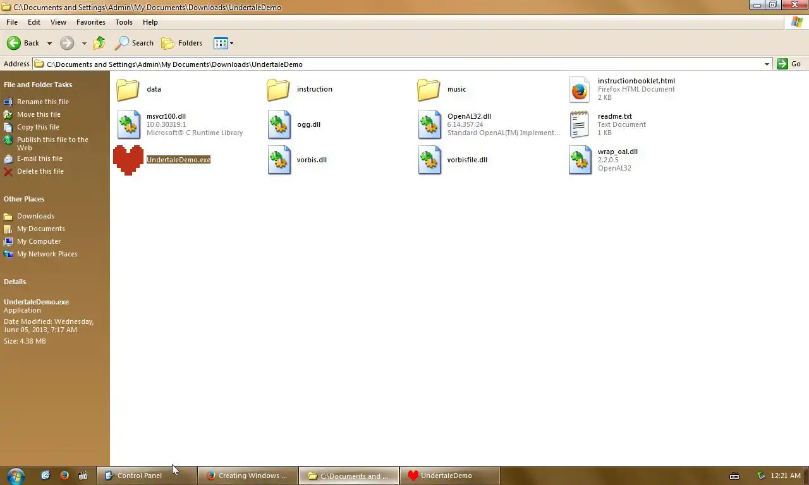Open the Search pane
This screenshot has height=485, width=809.
134,43
